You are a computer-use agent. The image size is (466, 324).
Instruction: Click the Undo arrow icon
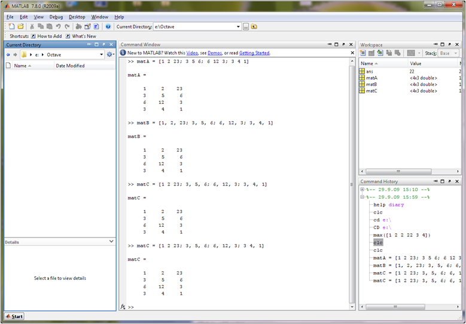[58, 26]
